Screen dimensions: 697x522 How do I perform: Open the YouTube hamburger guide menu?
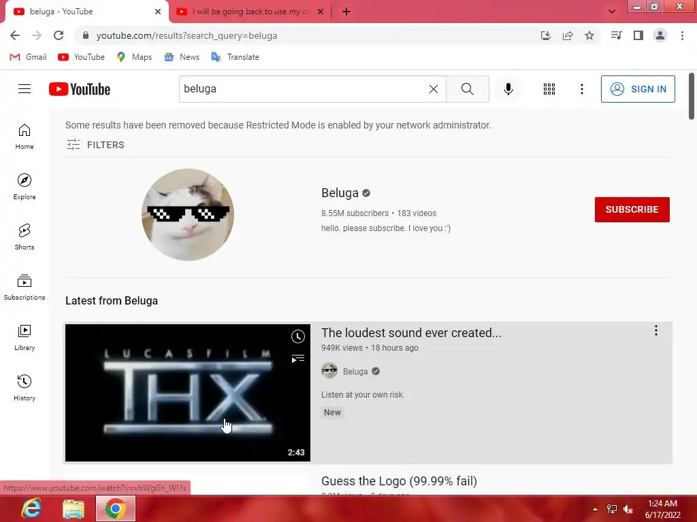25,89
